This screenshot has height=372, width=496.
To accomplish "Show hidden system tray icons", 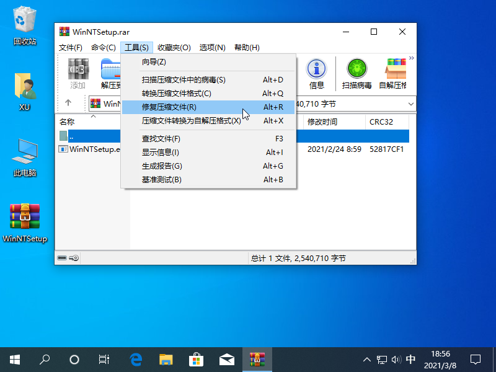I will click(366, 359).
